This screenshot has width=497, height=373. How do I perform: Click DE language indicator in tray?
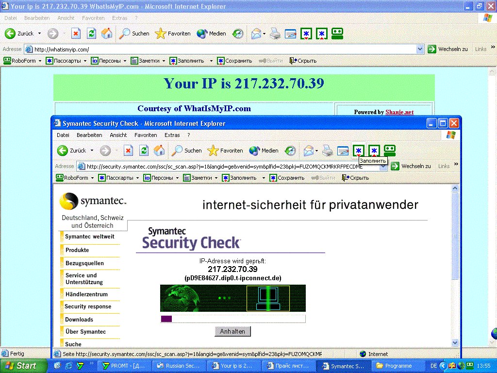(433, 366)
